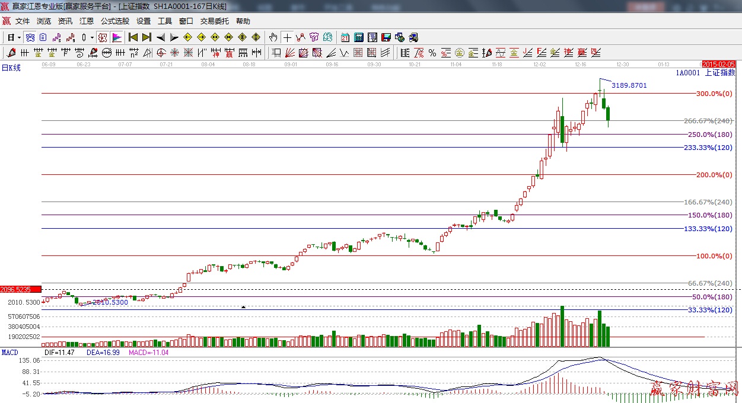Click the 日K线 label at chart top-left
The height and width of the screenshot is (403, 742).
click(x=11, y=68)
